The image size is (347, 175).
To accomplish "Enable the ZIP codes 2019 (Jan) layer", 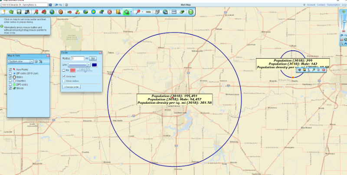I will (x=10, y=73).
